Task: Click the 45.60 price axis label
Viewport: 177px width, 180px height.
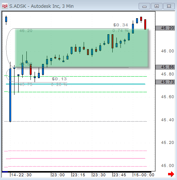Action: [167, 97]
